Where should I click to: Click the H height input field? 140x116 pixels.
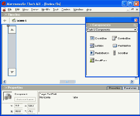point(19,112)
